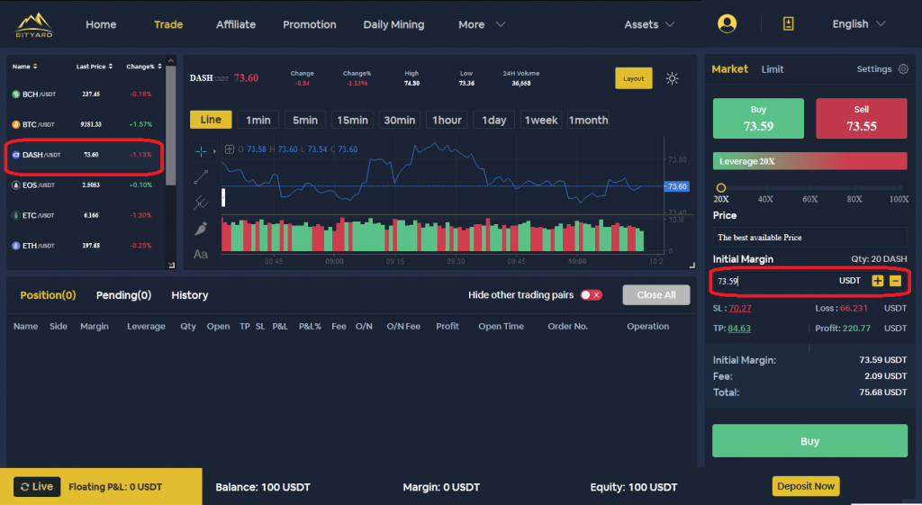Decrease initial margin with minus button

pyautogui.click(x=895, y=281)
